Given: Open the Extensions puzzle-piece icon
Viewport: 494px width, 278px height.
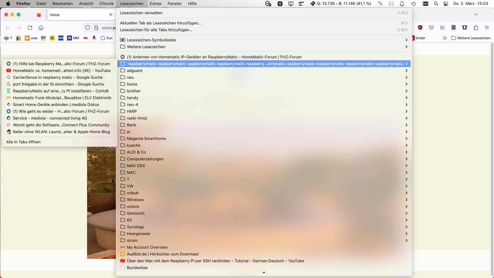Looking at the screenshot, I should pos(476,27).
